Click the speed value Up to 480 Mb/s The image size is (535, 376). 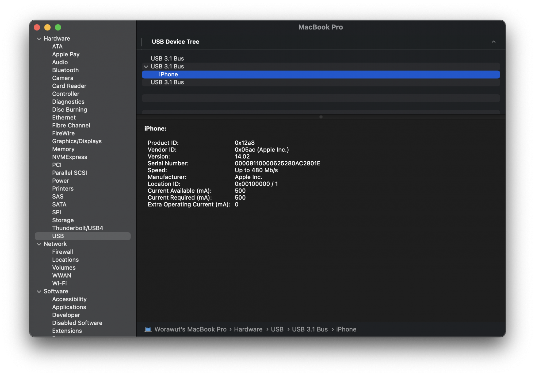point(256,170)
